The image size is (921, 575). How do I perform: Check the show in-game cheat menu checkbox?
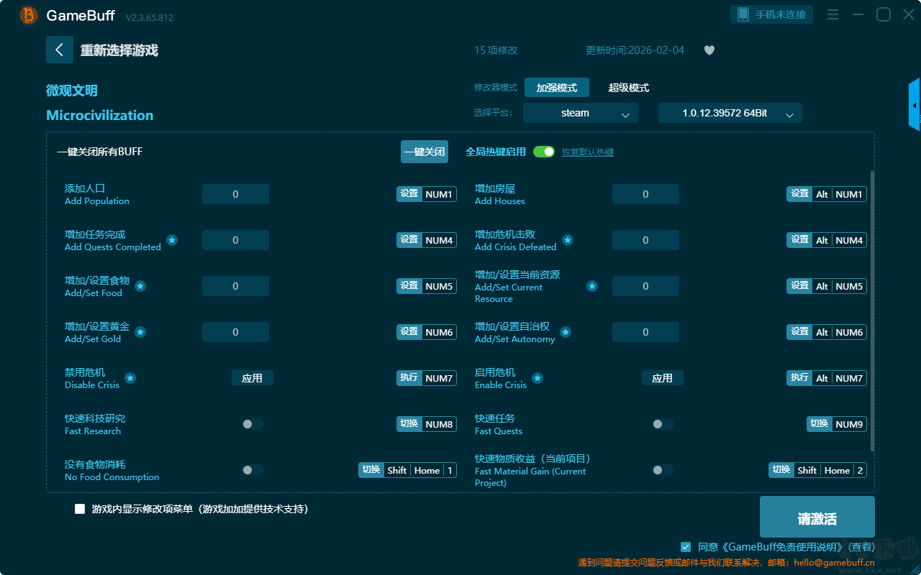[x=80, y=509]
